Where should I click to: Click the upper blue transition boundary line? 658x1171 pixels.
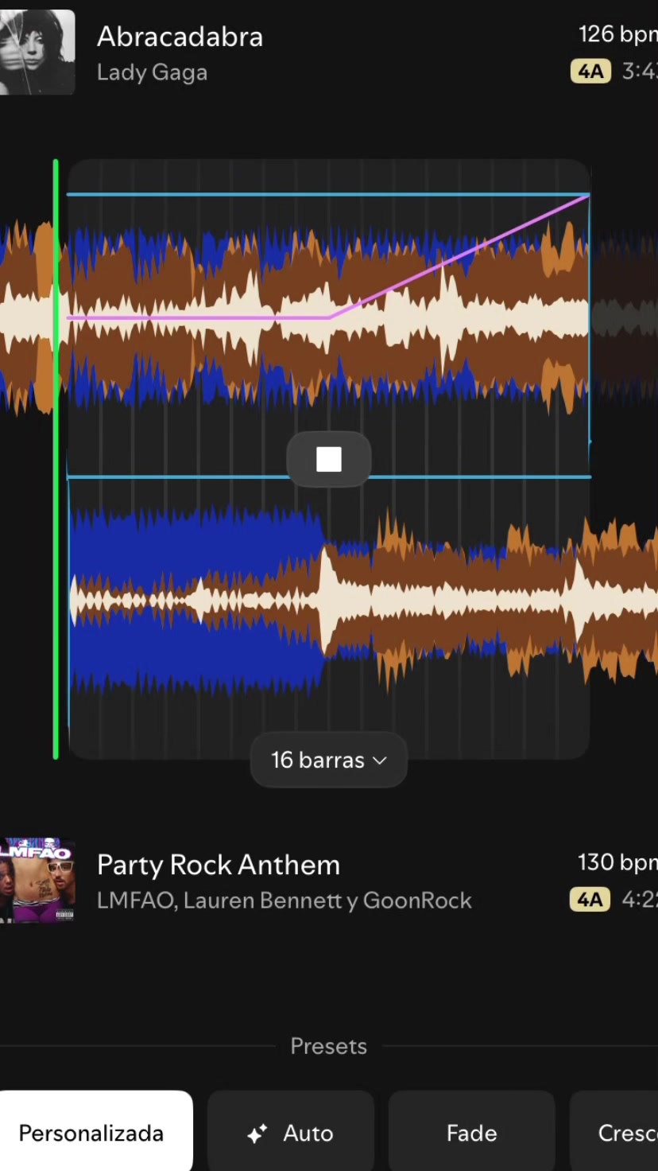point(328,194)
